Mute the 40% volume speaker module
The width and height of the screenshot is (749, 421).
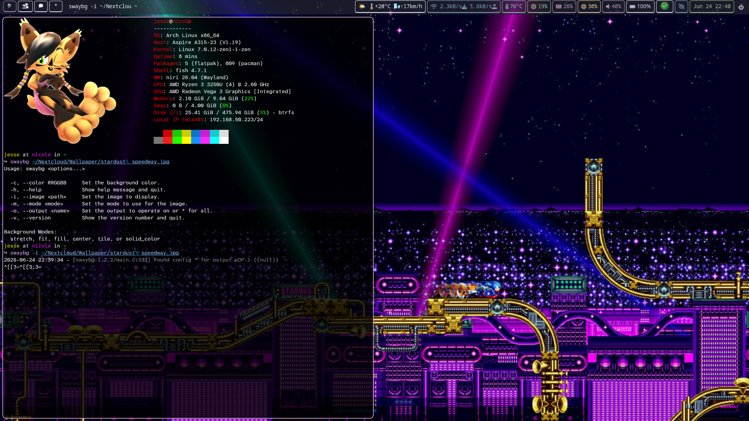(x=613, y=6)
